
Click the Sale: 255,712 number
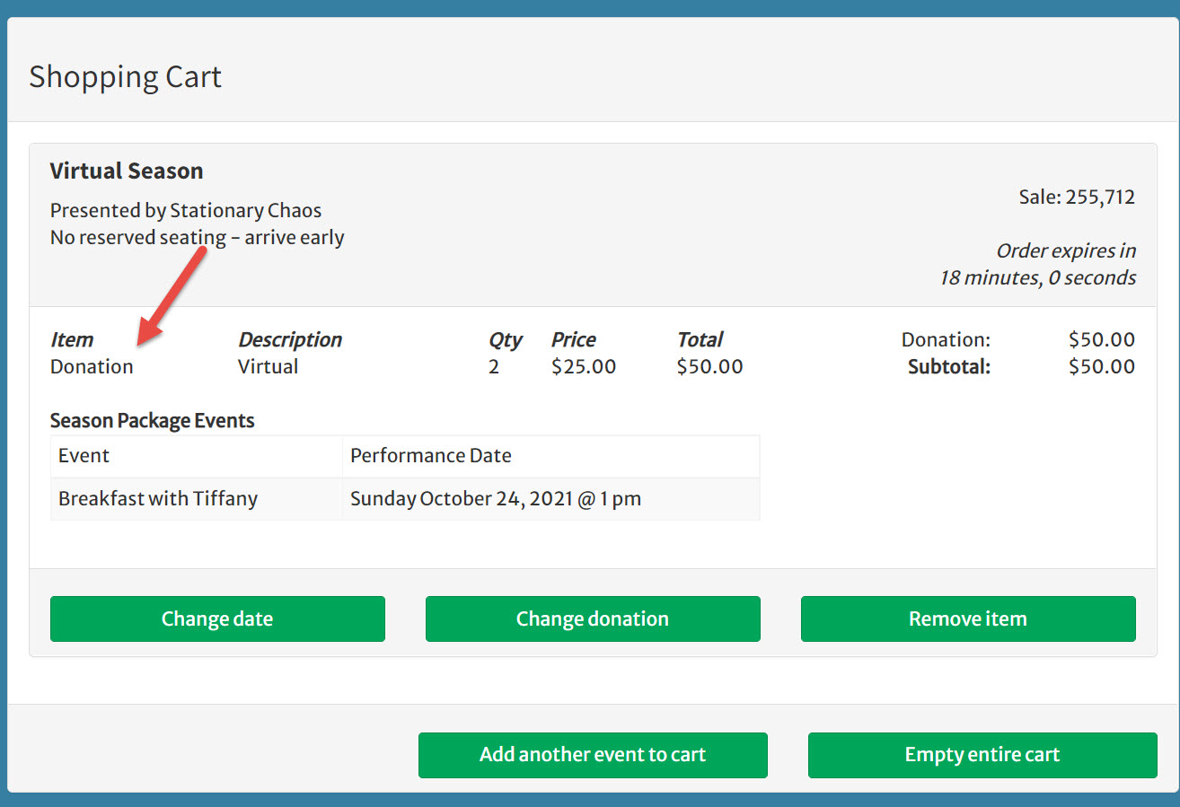(x=1077, y=197)
